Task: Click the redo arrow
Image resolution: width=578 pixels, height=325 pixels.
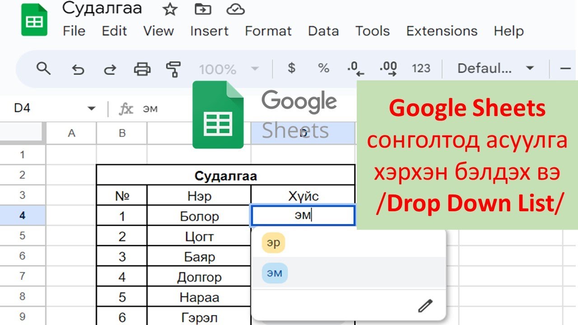Action: (x=110, y=69)
